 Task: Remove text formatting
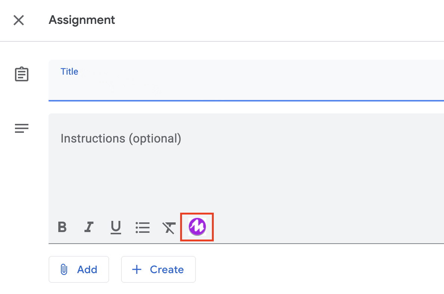[x=169, y=227]
